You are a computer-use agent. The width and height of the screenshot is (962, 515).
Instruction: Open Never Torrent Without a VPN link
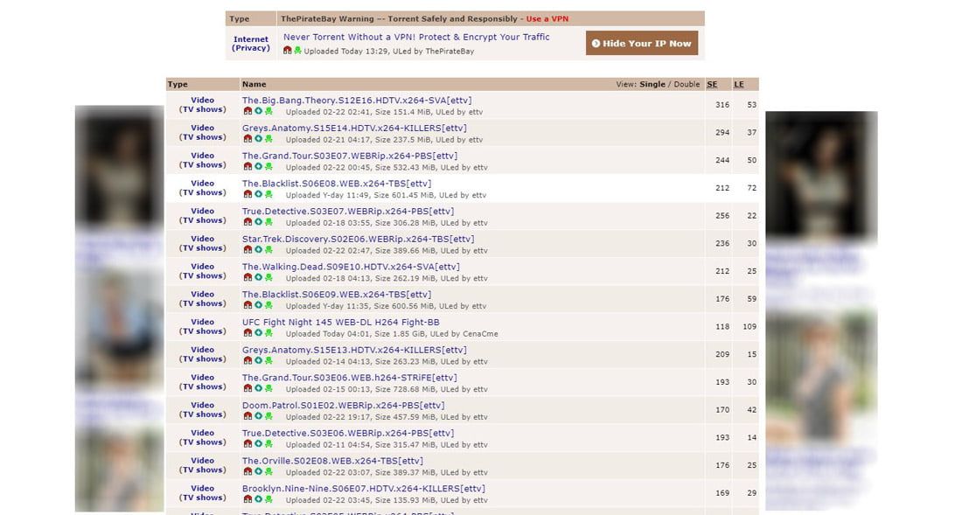pos(416,37)
